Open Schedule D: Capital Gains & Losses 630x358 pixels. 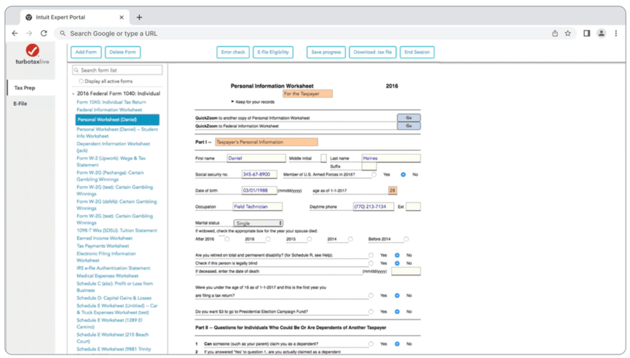pos(114,298)
